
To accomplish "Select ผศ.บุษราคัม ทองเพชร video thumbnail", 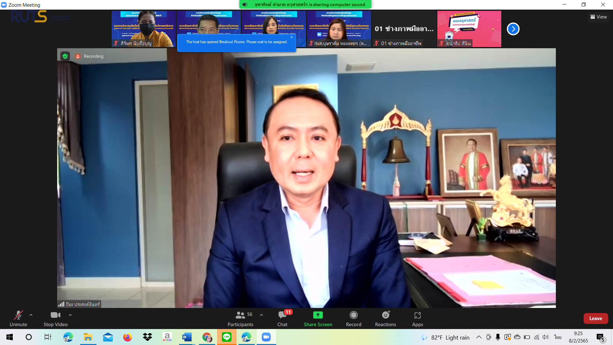I will tap(339, 29).
